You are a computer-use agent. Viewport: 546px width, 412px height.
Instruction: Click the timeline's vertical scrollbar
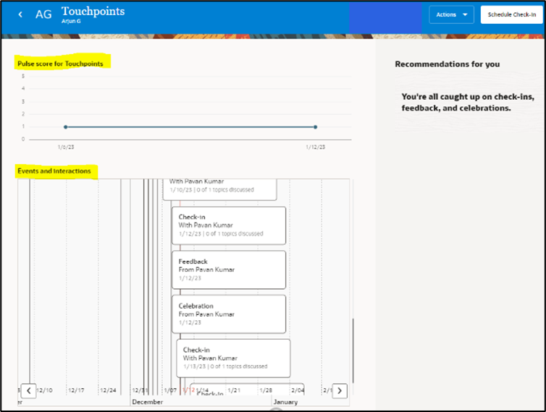(353, 351)
